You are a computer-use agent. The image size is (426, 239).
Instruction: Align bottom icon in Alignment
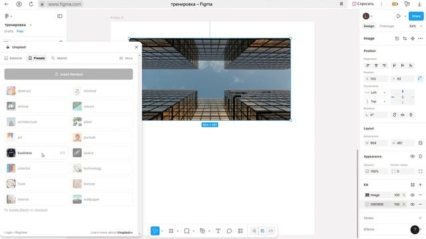[411, 65]
